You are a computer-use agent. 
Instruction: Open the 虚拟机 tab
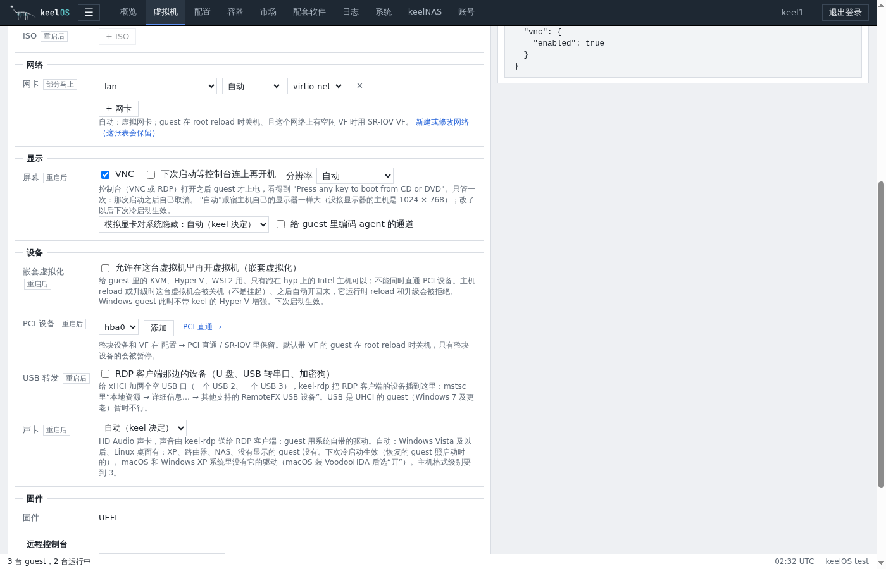point(165,12)
